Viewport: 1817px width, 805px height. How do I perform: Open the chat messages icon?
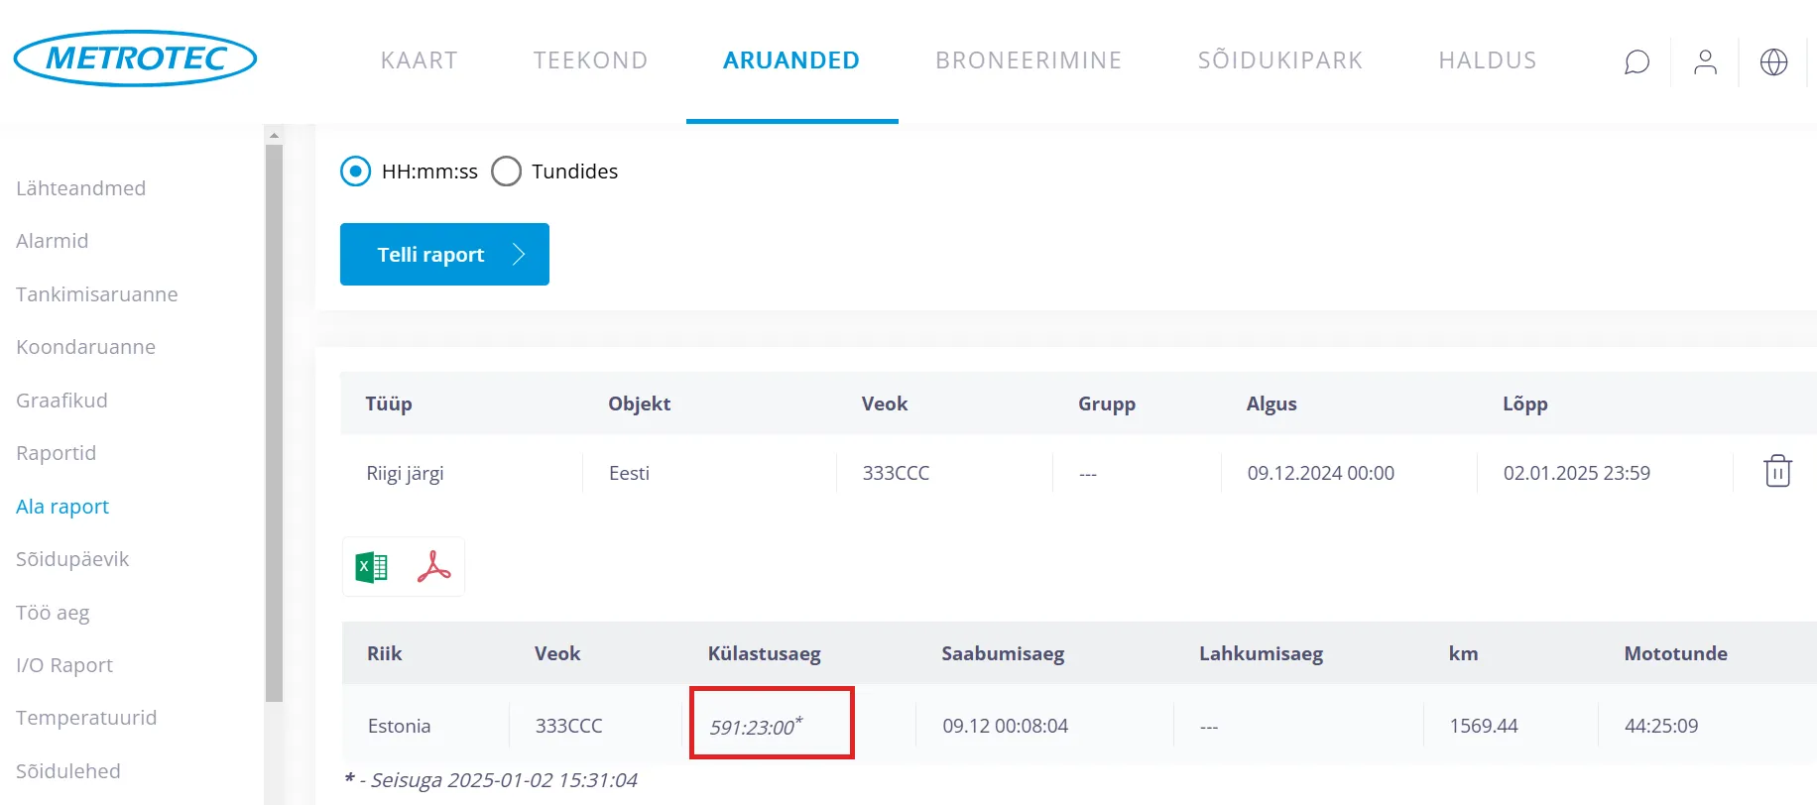(1636, 62)
